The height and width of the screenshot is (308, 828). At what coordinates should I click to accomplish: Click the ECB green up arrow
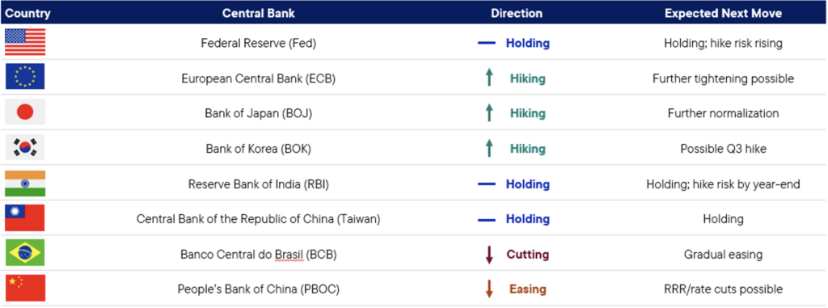(x=489, y=78)
